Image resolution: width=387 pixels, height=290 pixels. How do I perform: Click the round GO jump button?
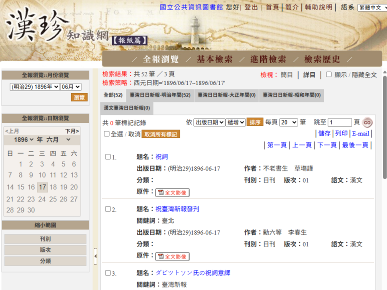(x=367, y=122)
